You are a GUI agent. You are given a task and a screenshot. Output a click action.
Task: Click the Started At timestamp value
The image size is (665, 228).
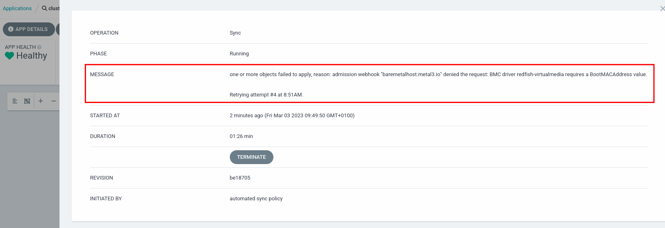292,116
